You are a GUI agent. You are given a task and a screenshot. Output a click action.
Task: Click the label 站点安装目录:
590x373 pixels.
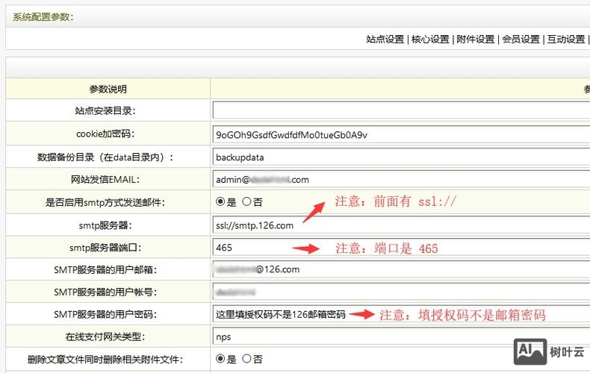pyautogui.click(x=105, y=111)
